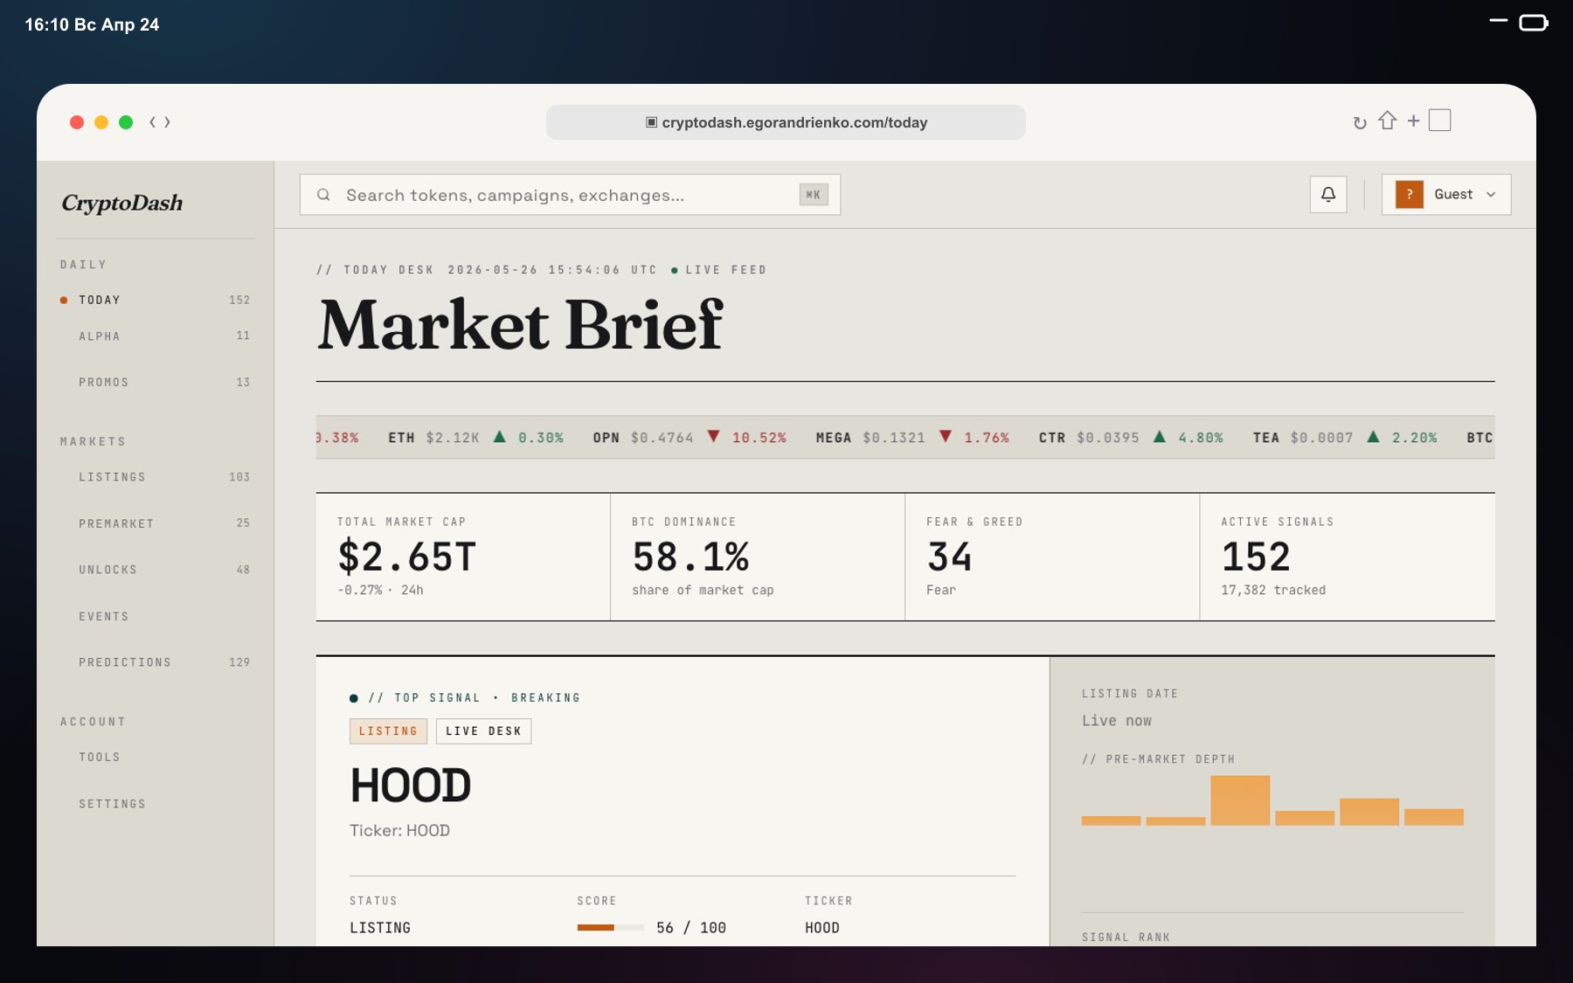Click the search magnifier icon
1573x983 pixels.
coord(323,195)
